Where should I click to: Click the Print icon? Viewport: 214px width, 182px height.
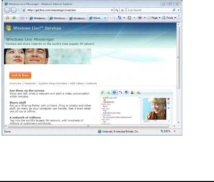click(140, 18)
